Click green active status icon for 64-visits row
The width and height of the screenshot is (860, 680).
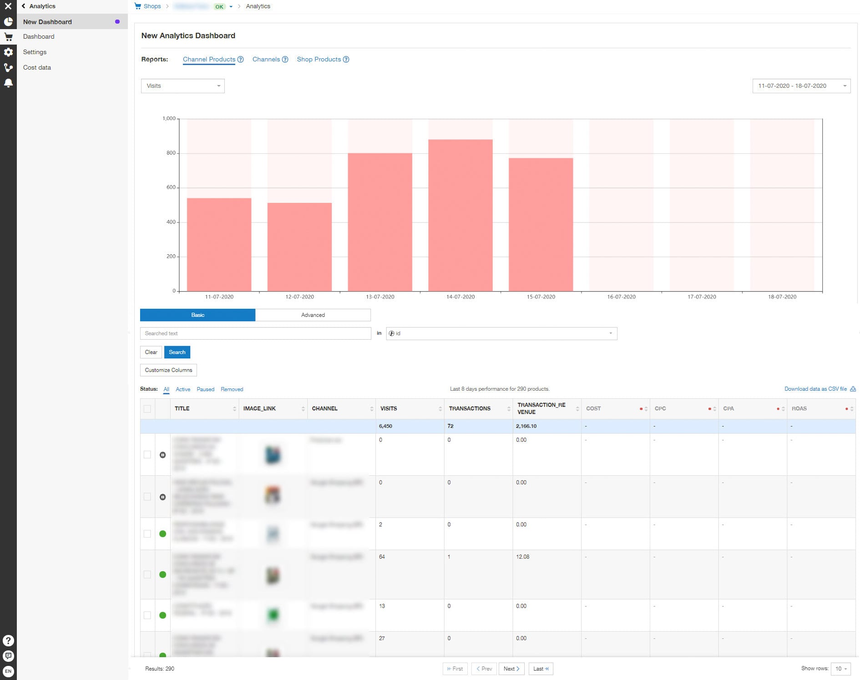(x=163, y=575)
